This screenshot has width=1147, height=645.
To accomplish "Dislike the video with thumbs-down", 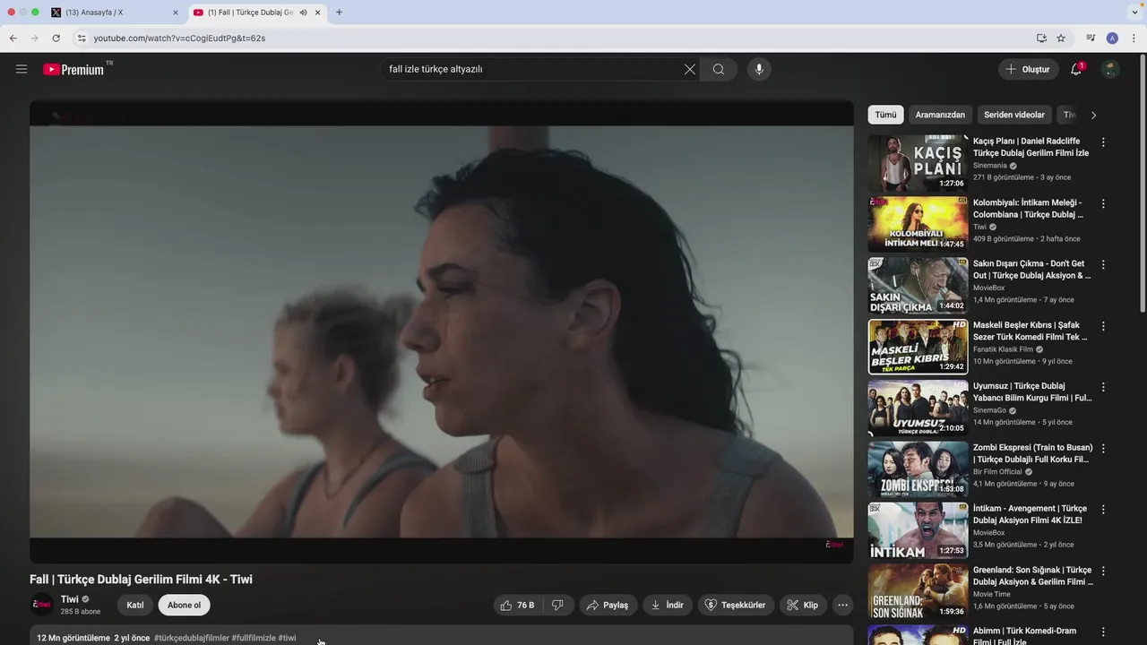I will pos(557,605).
